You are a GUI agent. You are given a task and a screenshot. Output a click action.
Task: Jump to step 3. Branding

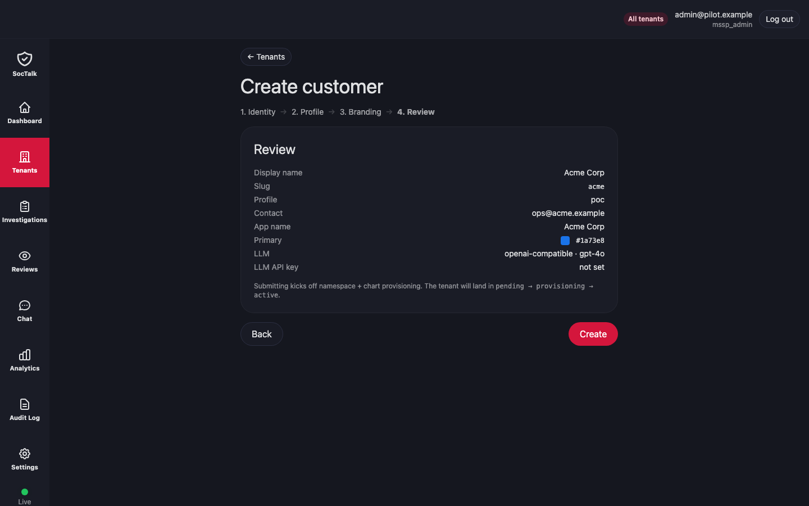point(360,112)
